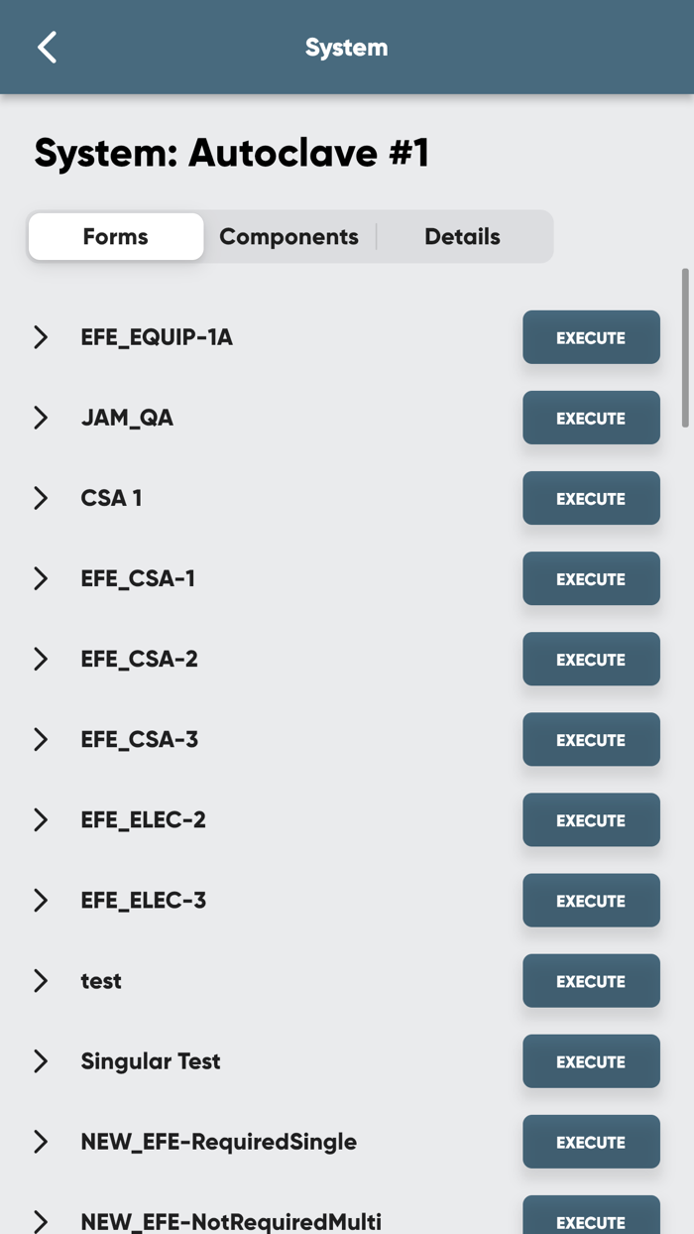The width and height of the screenshot is (694, 1234).
Task: Execute the JAM_QA form
Action: click(x=591, y=418)
